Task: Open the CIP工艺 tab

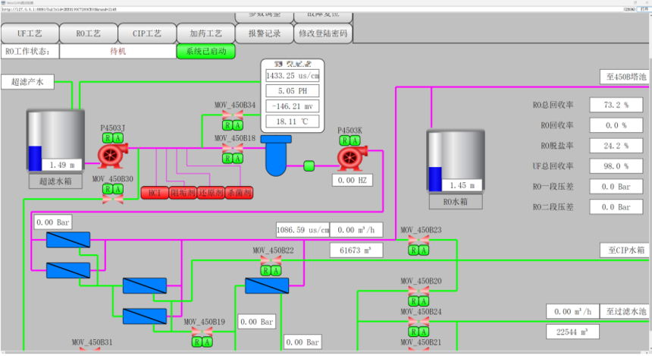Action: pos(147,33)
